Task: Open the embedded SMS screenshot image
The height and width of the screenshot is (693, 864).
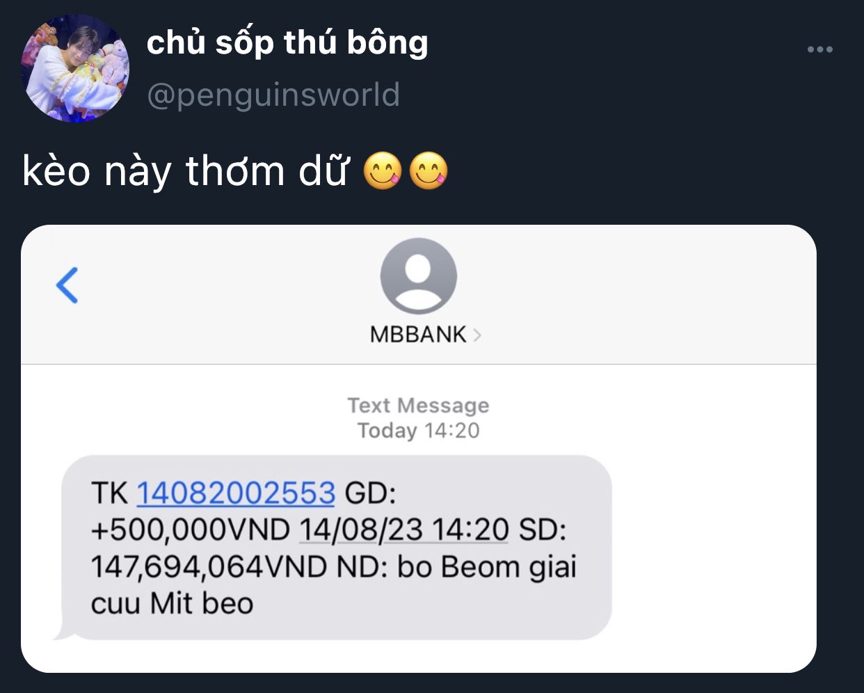Action: 418,448
